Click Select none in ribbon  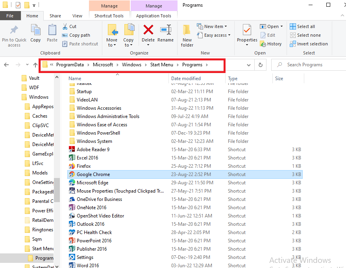pyautogui.click(x=305, y=35)
